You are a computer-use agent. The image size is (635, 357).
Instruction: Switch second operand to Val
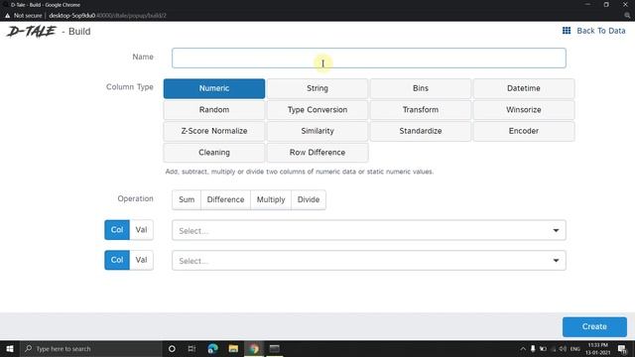[141, 260]
